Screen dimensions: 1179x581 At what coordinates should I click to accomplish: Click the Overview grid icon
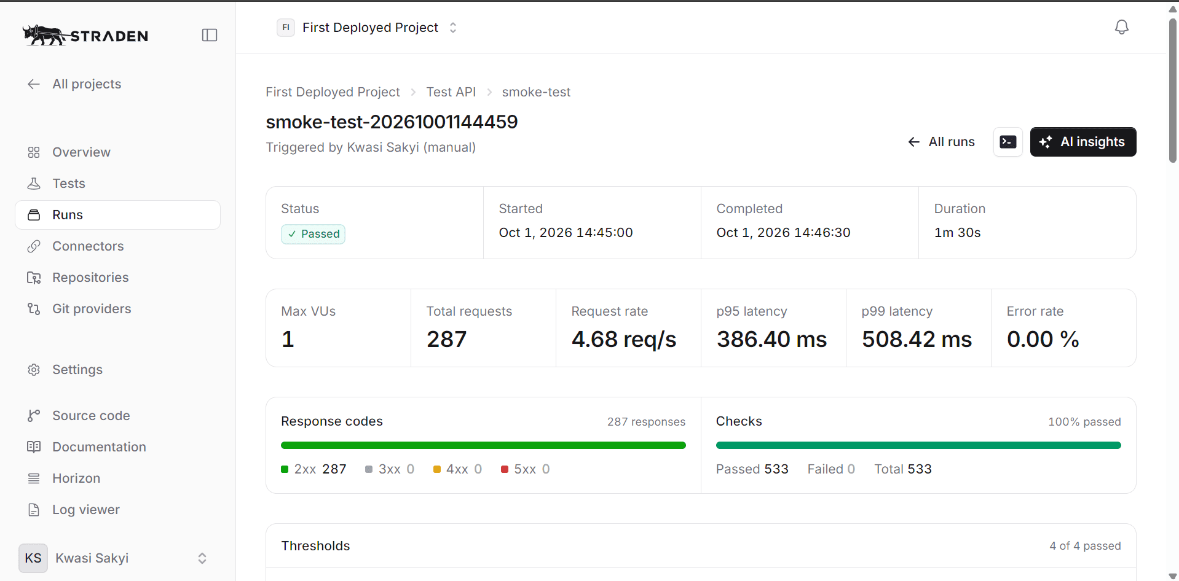tap(34, 152)
